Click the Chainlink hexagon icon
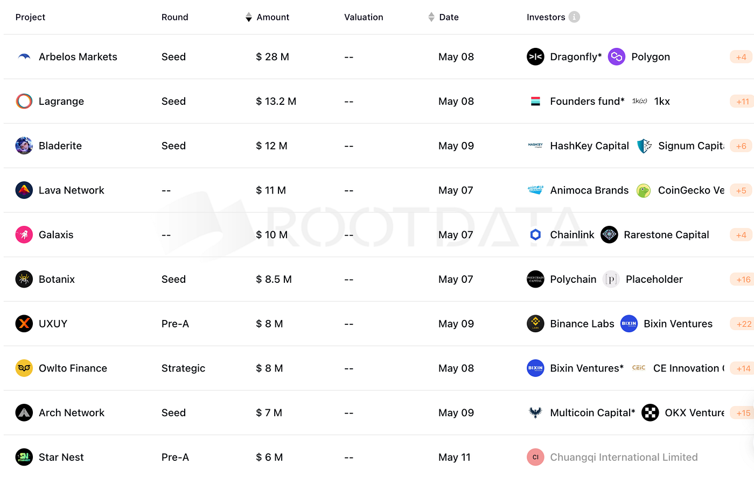The image size is (754, 478). [535, 234]
